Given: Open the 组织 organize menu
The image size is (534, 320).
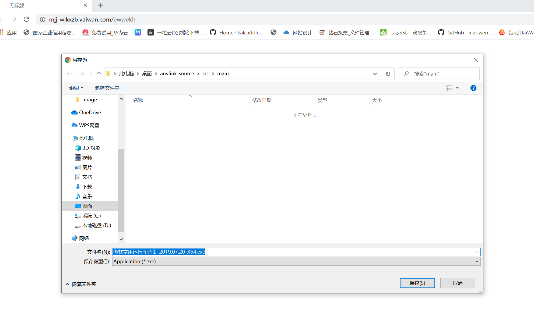Looking at the screenshot, I should coord(76,88).
